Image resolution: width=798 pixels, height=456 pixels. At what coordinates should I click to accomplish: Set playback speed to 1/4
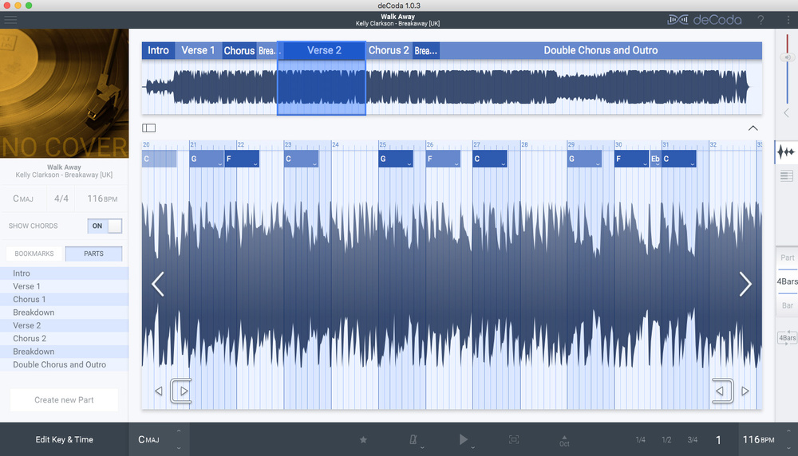(x=640, y=440)
